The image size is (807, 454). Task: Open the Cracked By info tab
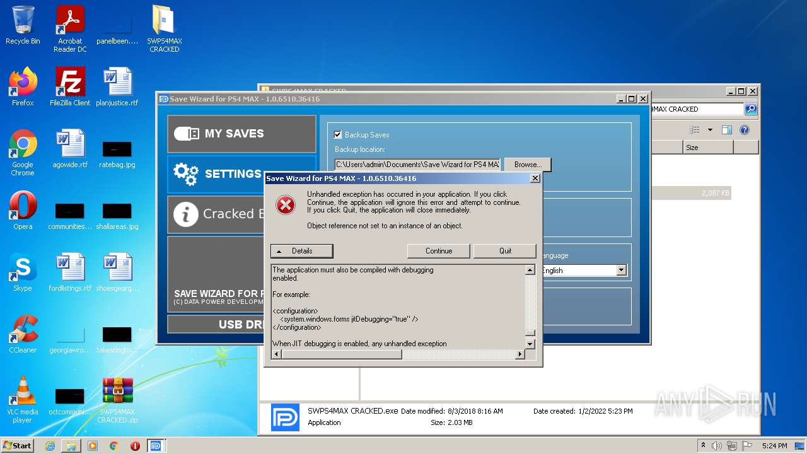point(216,214)
